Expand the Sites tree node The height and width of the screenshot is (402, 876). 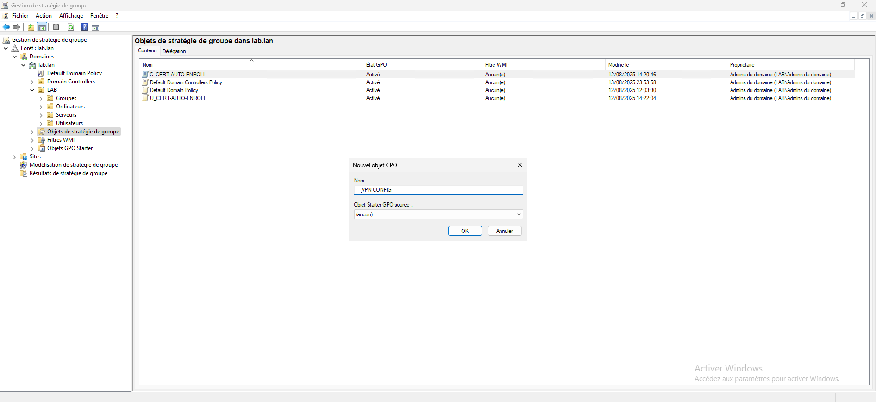[x=15, y=157]
